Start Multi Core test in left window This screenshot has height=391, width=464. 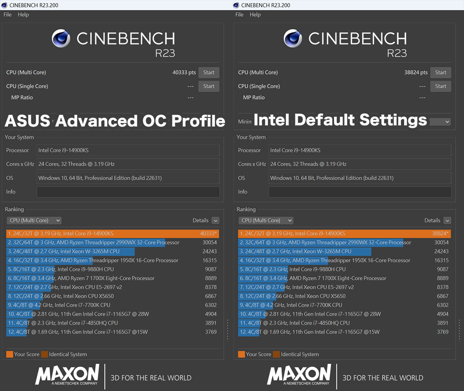tap(209, 72)
